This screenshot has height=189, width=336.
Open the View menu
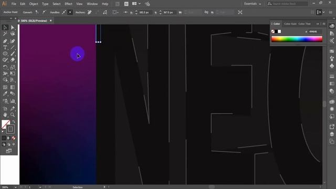79,4
